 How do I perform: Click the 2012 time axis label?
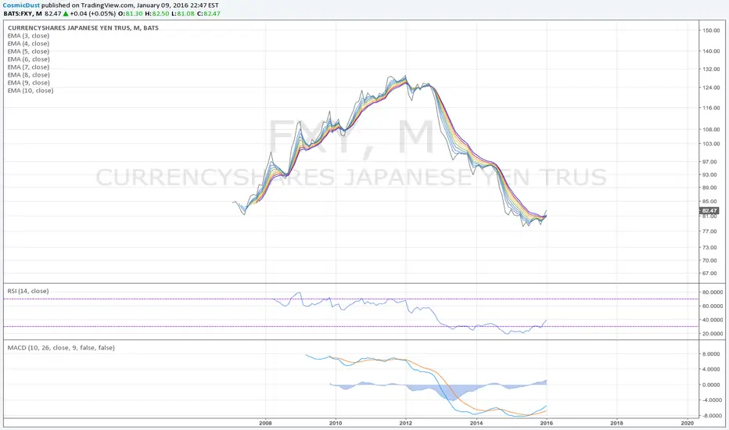click(406, 423)
